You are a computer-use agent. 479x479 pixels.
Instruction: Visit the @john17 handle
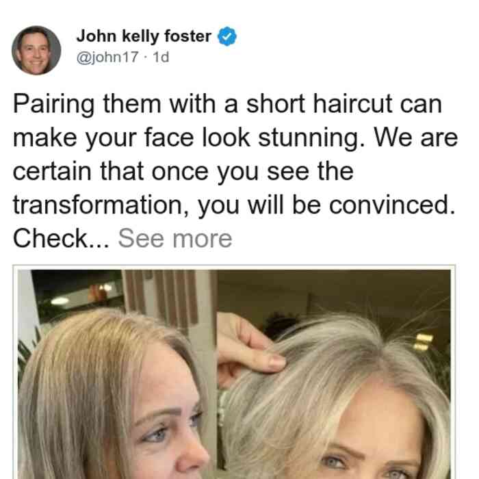click(107, 57)
